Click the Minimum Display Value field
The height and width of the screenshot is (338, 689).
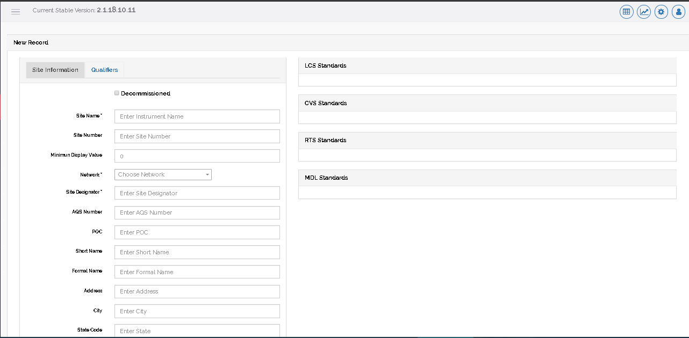pos(197,156)
